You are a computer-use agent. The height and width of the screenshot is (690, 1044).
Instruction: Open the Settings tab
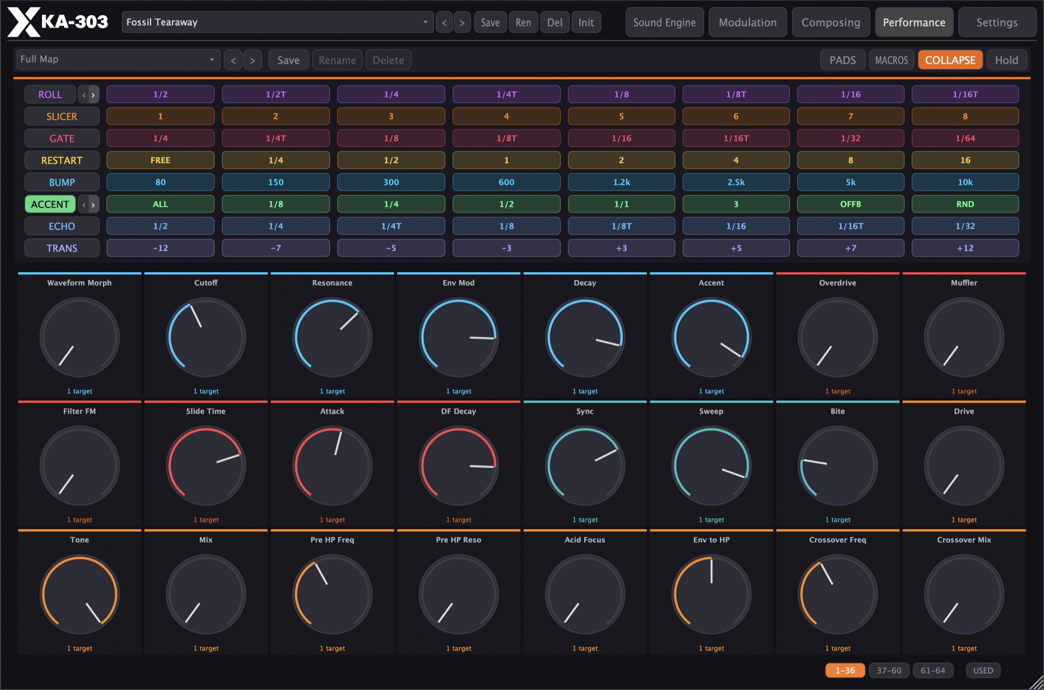coord(997,22)
